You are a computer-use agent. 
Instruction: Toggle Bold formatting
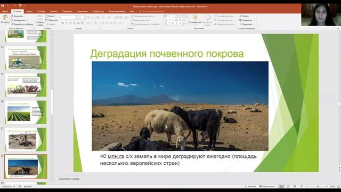(x=63, y=23)
